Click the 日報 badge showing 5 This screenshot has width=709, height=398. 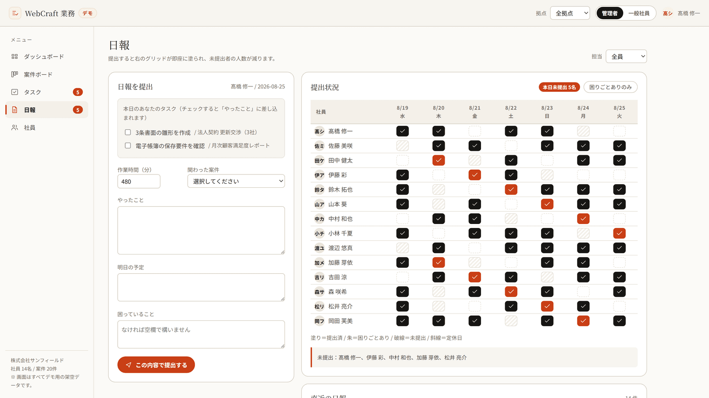[78, 110]
